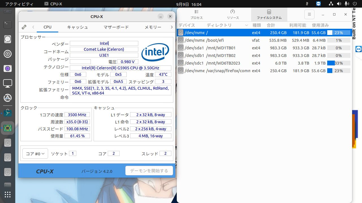Sort by 種類 column header
The width and height of the screenshot is (362, 203).
tap(257, 25)
